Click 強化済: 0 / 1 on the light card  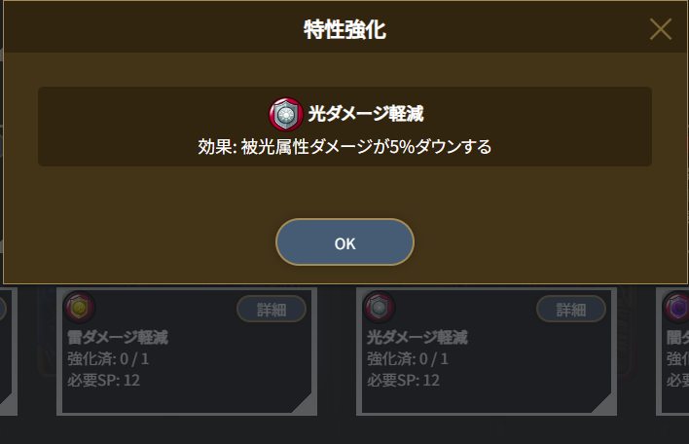[408, 359]
